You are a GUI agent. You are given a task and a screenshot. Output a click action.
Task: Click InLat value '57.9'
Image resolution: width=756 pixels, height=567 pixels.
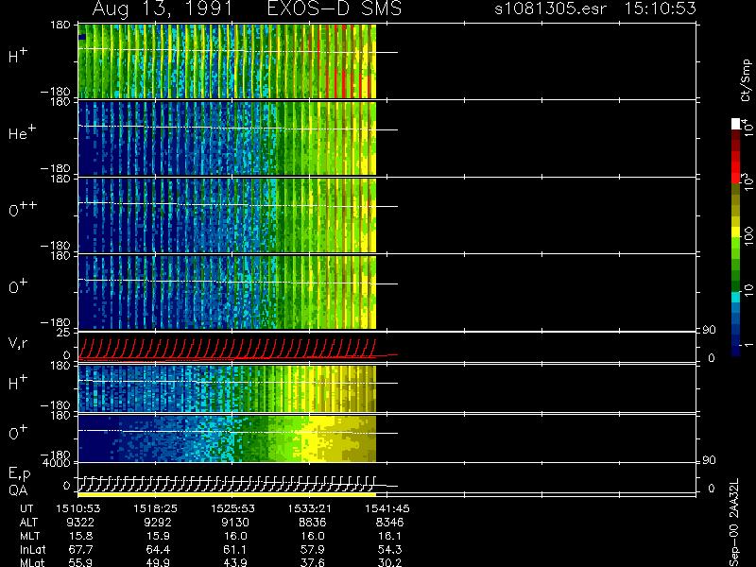(312, 549)
